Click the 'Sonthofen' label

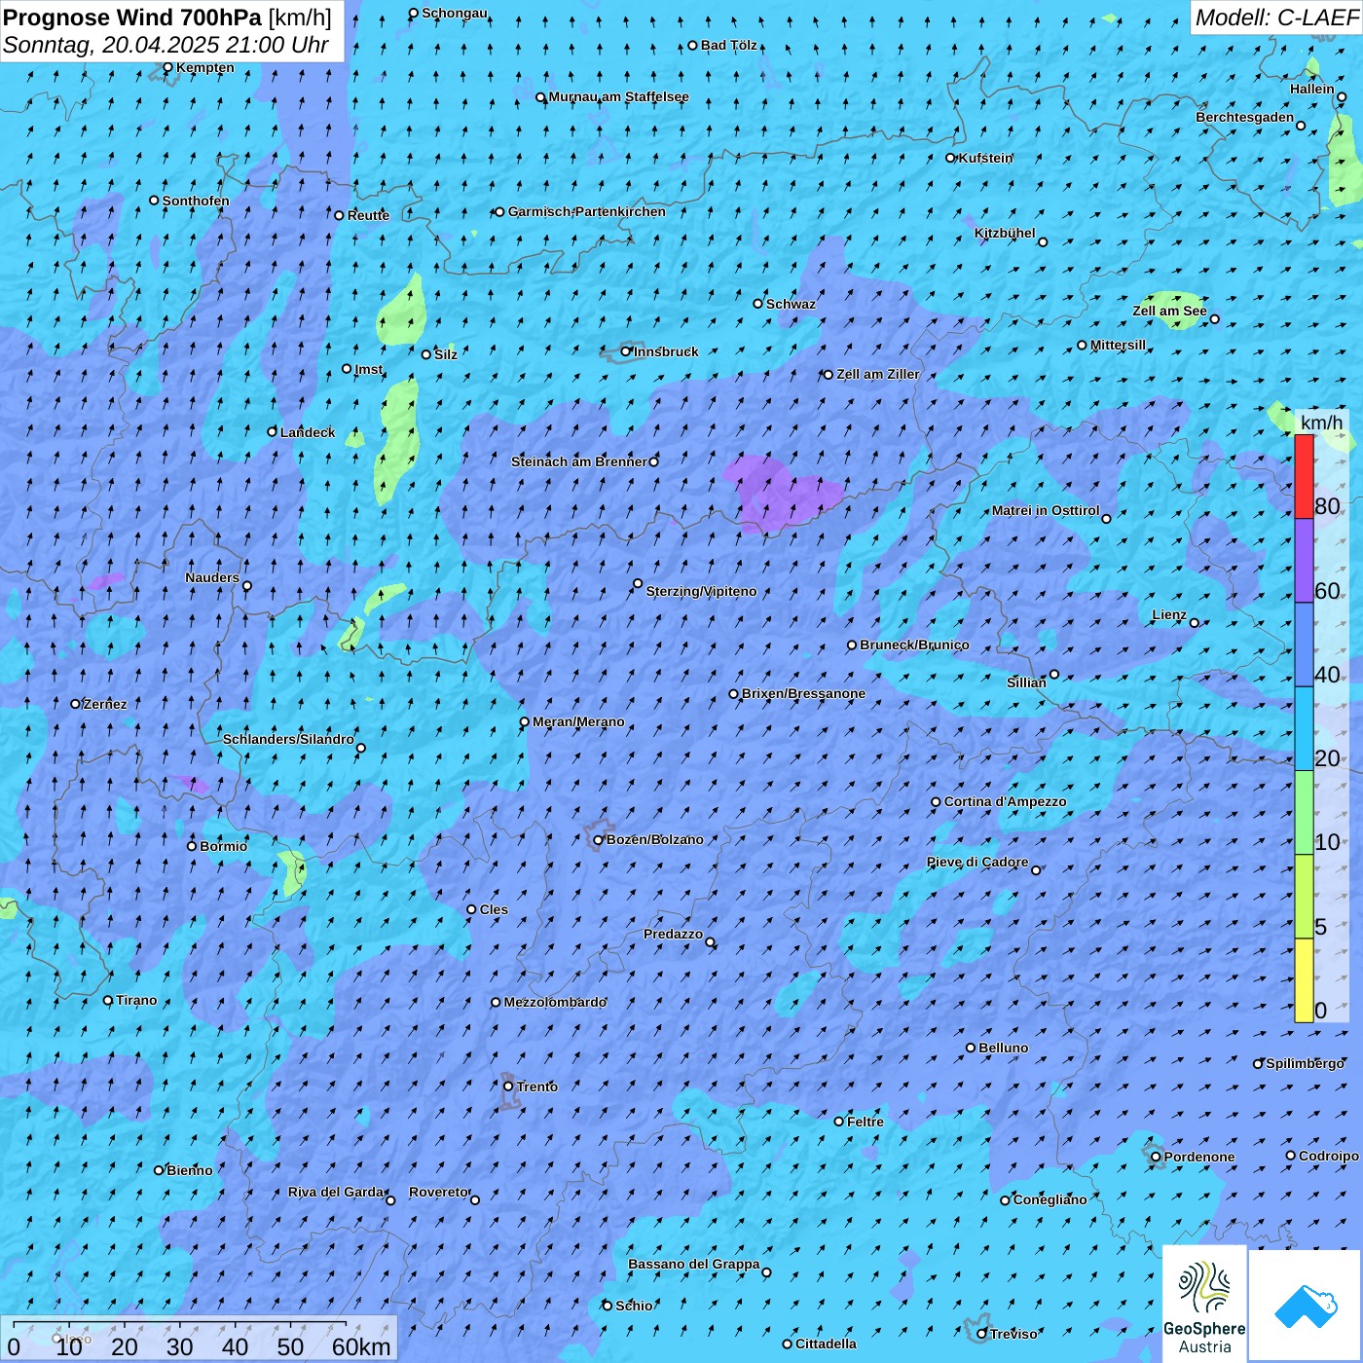tap(196, 201)
